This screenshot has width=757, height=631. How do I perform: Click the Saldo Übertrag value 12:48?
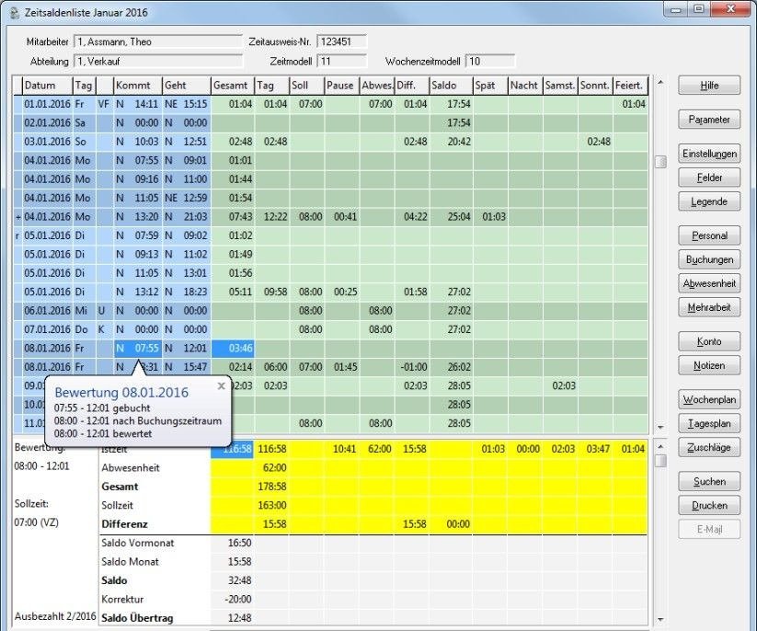(x=239, y=618)
